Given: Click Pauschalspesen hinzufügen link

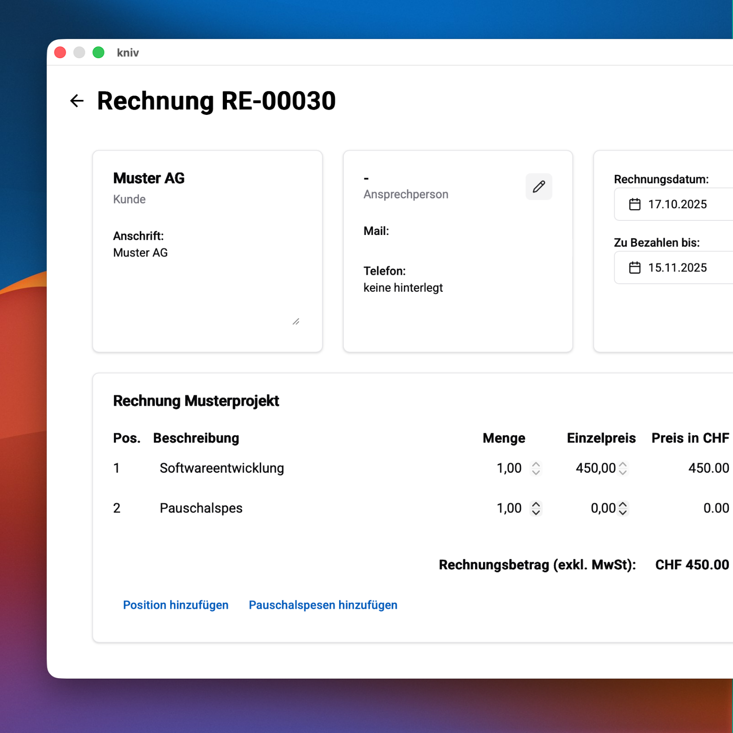Looking at the screenshot, I should pyautogui.click(x=323, y=605).
